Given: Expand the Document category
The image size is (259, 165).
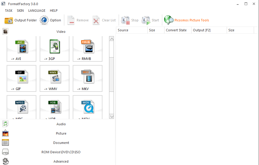Looking at the screenshot, I should click(x=61, y=143).
